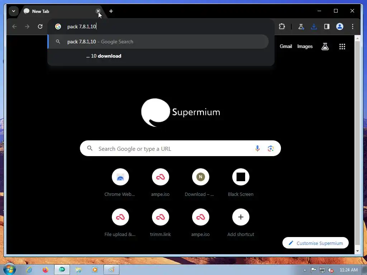
Task: Open the three-dot browser menu
Action: [353, 26]
